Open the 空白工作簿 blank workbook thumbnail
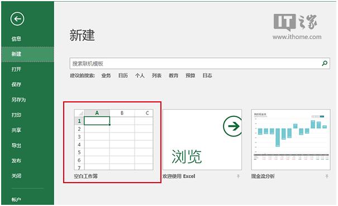This screenshot has width=338, height=206. 113,140
